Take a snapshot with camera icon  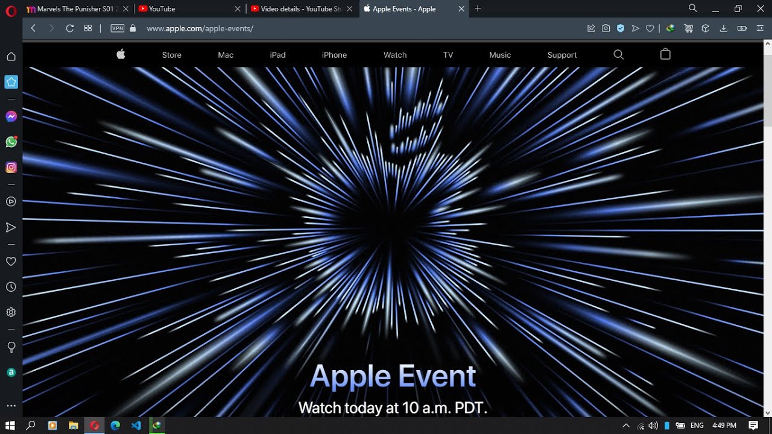[606, 28]
